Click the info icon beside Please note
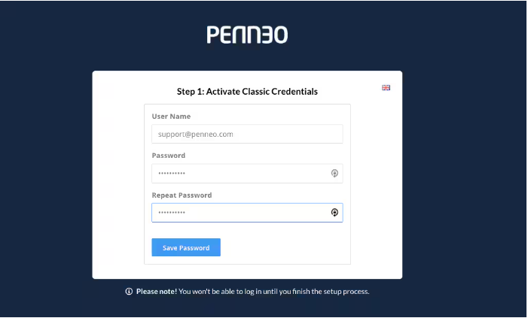The image size is (528, 318). pyautogui.click(x=129, y=291)
